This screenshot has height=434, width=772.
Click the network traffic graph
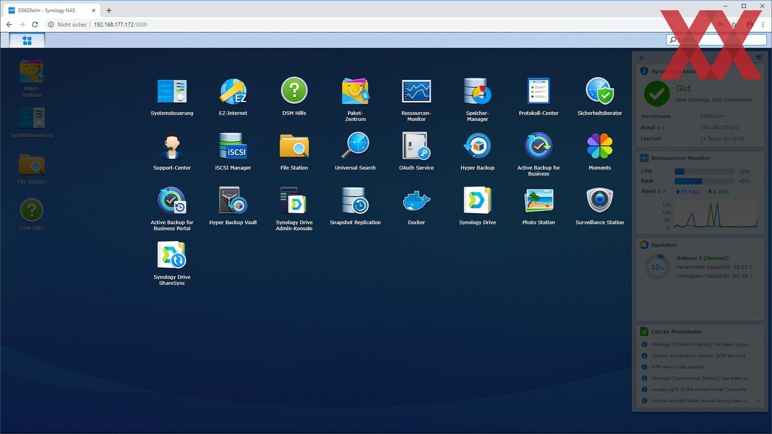point(715,216)
